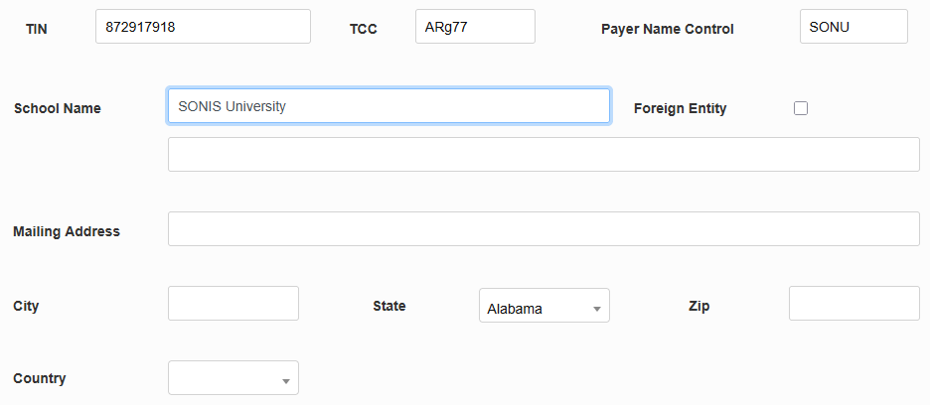Click the TIN label text
930x405 pixels.
click(36, 29)
